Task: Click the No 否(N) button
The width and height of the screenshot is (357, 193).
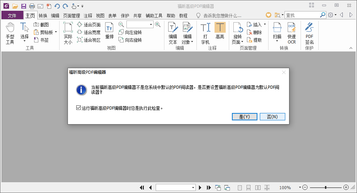Action: click(x=272, y=116)
